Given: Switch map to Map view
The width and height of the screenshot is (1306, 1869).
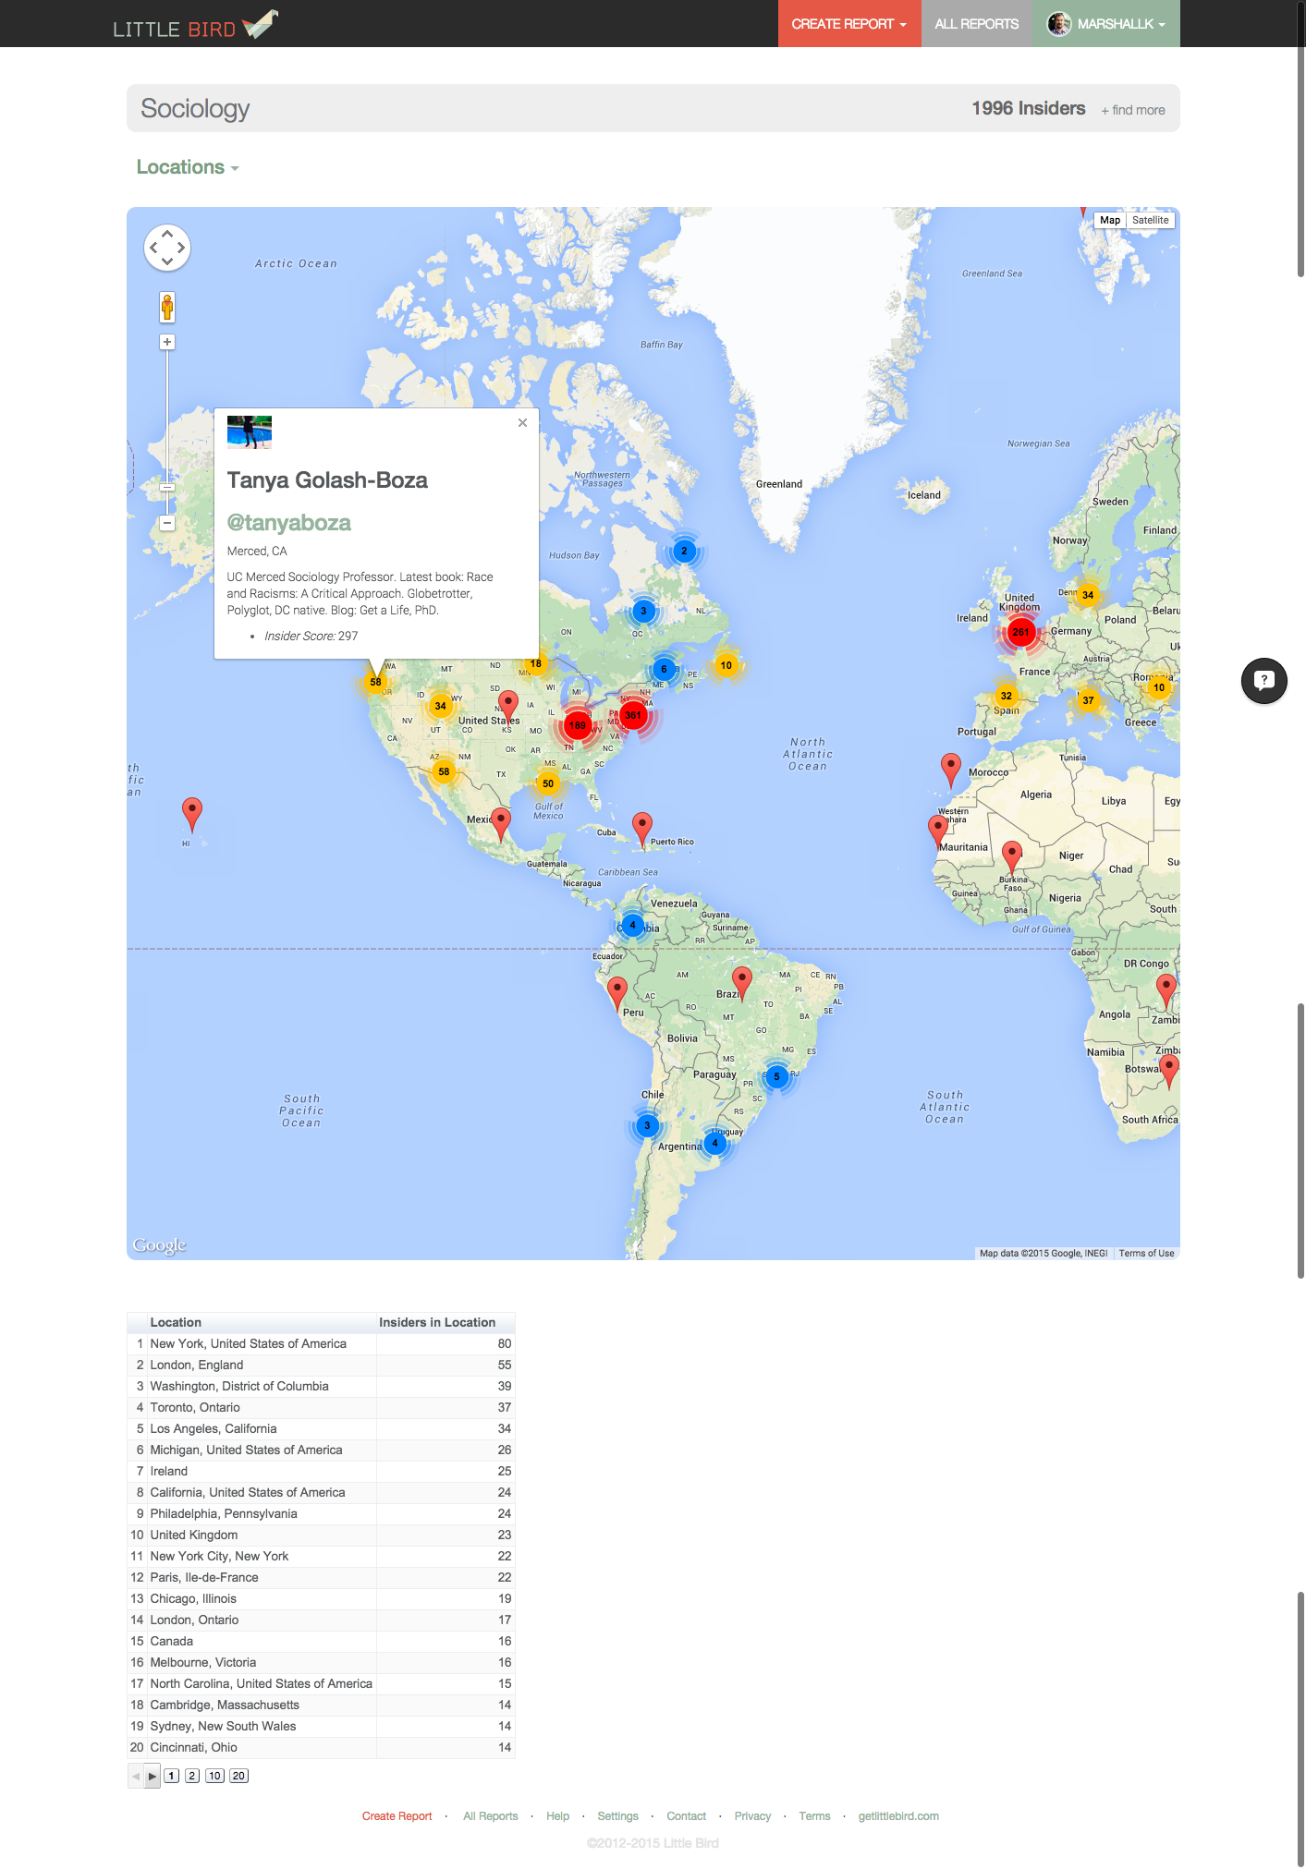Looking at the screenshot, I should (1110, 220).
